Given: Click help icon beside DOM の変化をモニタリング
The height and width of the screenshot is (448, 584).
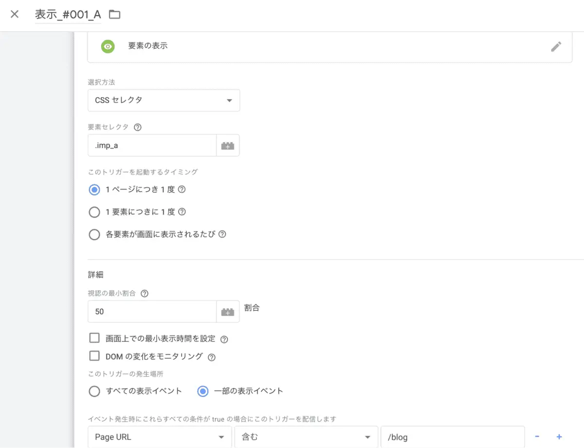Looking at the screenshot, I should pyautogui.click(x=211, y=357).
